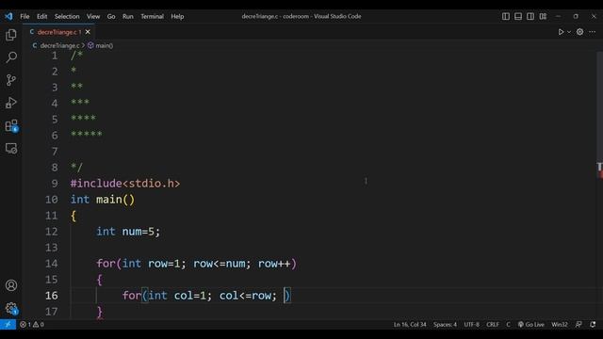Click Win32 configuration in status bar
603x339 pixels.
[560, 324]
